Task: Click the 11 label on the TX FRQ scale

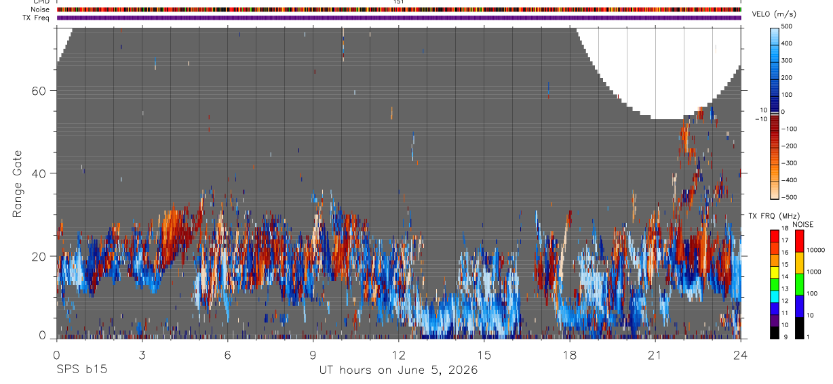Action: point(785,313)
